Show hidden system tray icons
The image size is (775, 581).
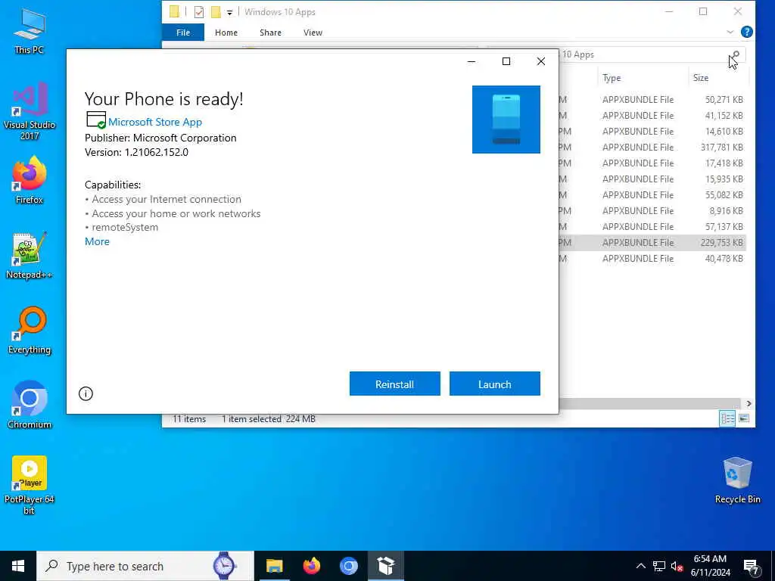pyautogui.click(x=640, y=566)
